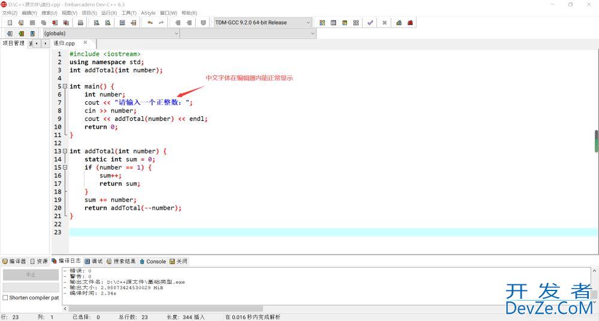Open the TDM-GCC 9.2.0 compiler set dropdown
The width and height of the screenshot is (599, 321).
point(263,23)
